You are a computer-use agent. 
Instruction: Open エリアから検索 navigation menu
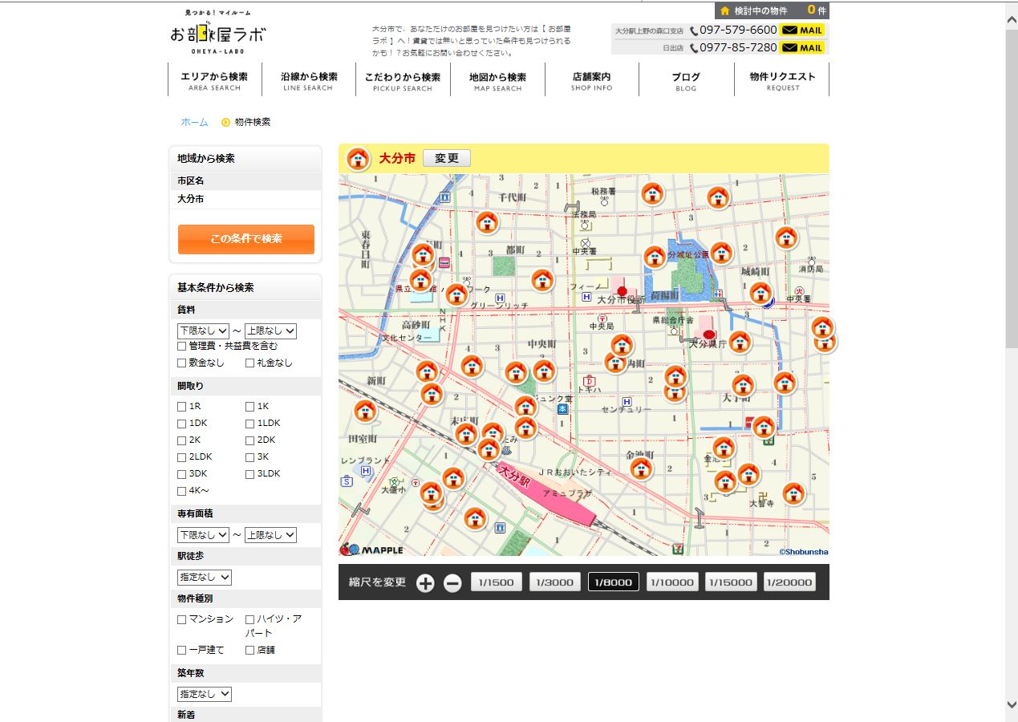pos(214,81)
